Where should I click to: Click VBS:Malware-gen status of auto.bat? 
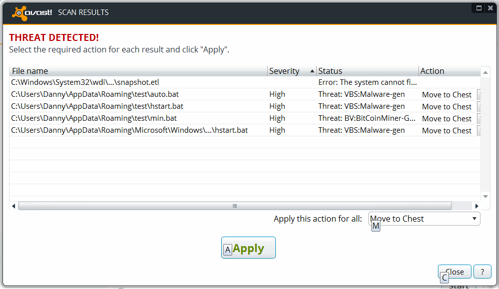[361, 94]
